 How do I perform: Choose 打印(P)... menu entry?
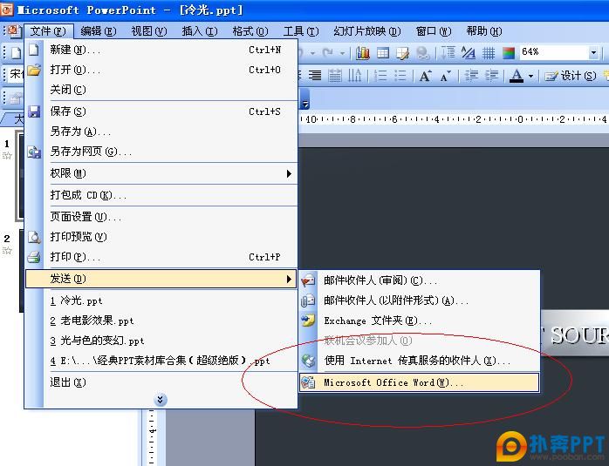click(x=161, y=257)
